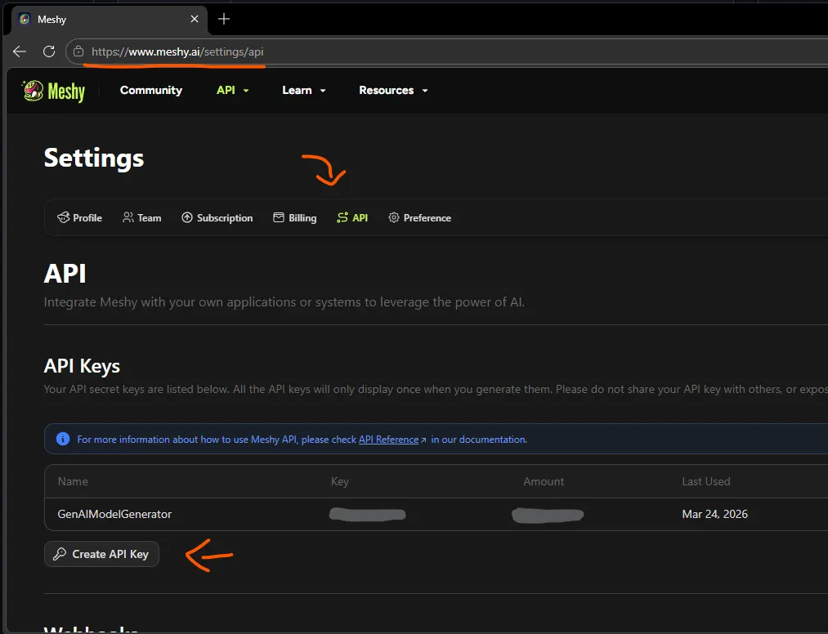Click the Team people icon
This screenshot has height=634, width=828.
(128, 217)
